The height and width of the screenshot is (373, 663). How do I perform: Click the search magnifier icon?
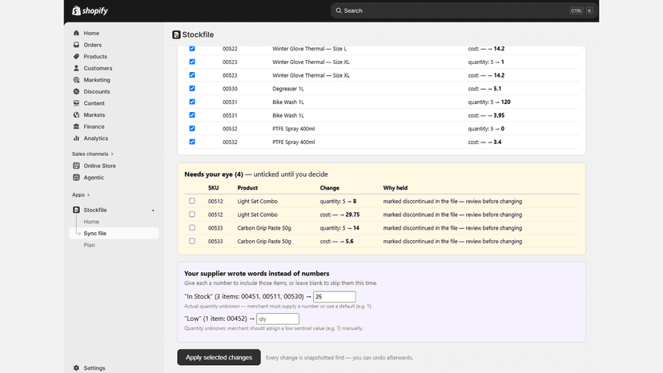pos(339,10)
